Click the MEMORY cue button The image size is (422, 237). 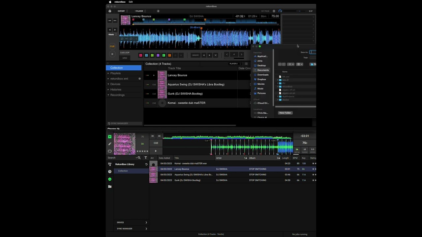[x=196, y=55]
